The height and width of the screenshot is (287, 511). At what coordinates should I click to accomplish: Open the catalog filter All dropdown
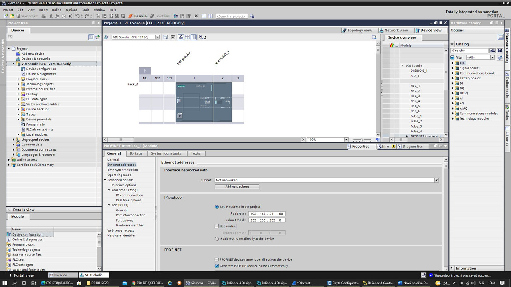(492, 57)
